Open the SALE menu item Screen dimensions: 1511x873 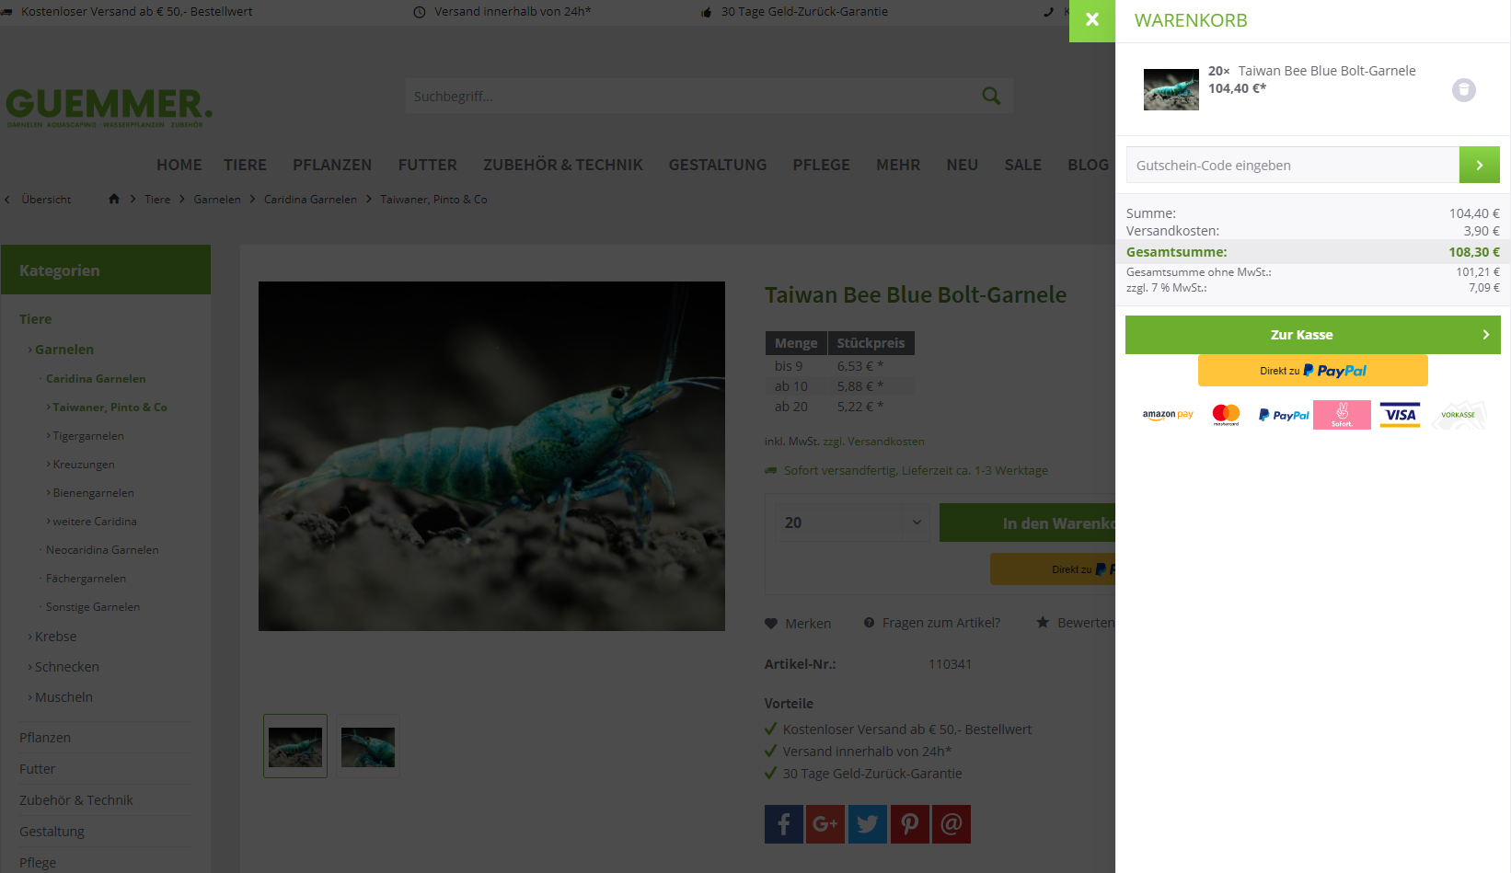coord(1023,165)
